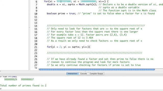Click the loop limit 10000000000
This screenshot has height=91, width=163.
[x=88, y=1]
